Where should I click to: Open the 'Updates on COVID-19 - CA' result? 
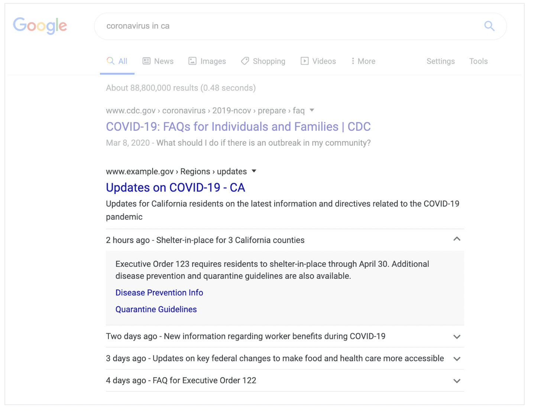coord(175,188)
